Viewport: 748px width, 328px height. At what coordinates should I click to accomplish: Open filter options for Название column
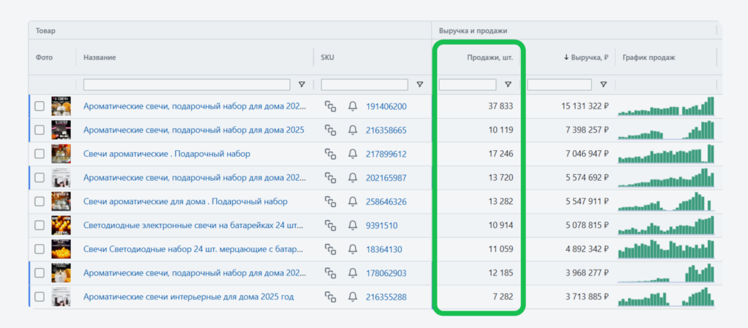(x=302, y=85)
